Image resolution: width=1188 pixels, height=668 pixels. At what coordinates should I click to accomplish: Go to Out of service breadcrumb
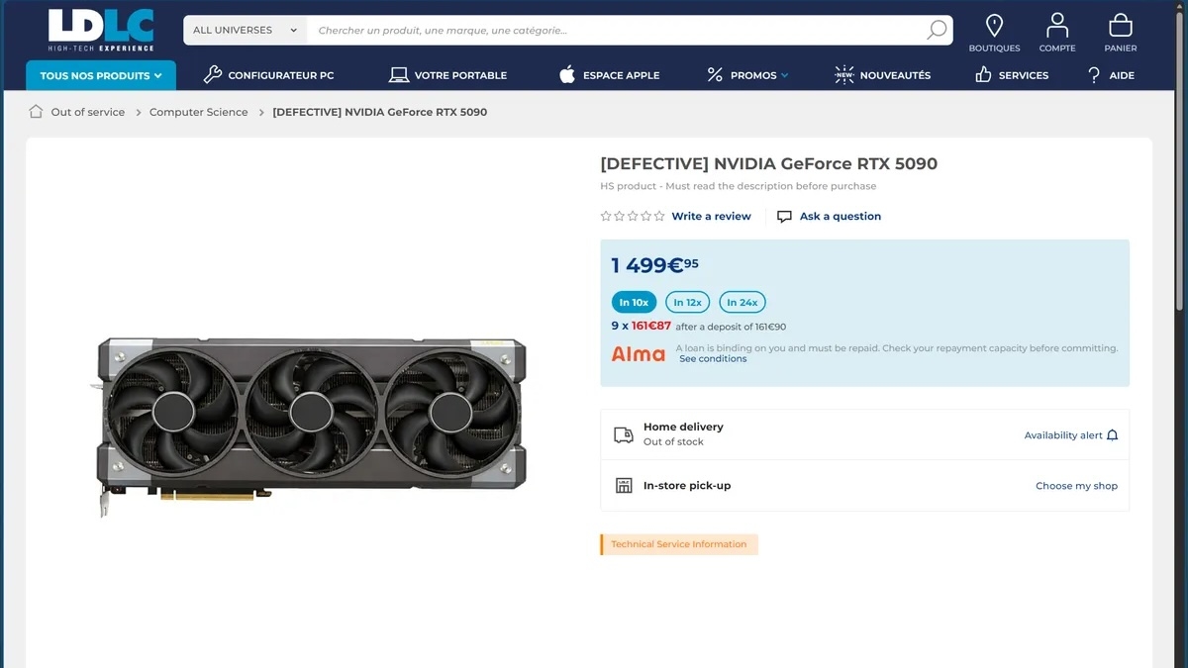[88, 112]
